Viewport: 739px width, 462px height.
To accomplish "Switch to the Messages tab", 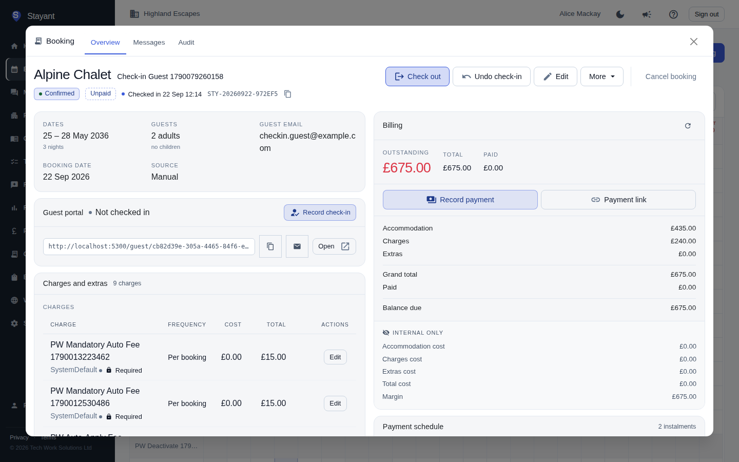I will [149, 43].
